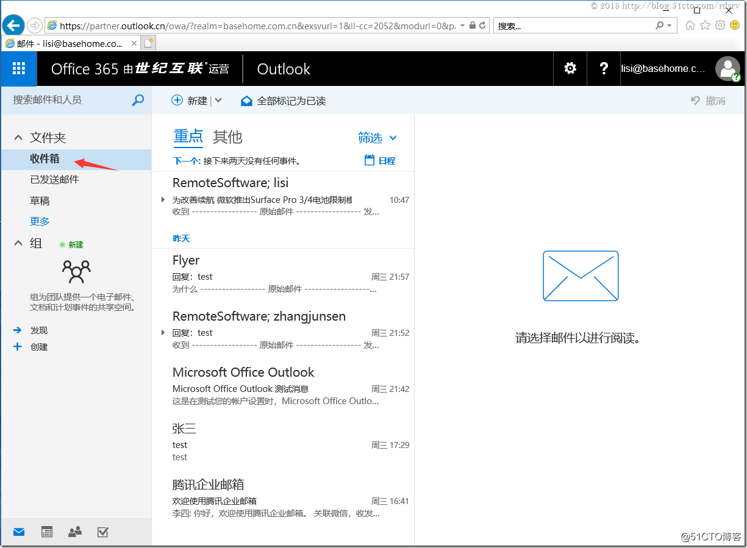
Task: Click 全部标记为已读 button
Action: click(x=283, y=101)
